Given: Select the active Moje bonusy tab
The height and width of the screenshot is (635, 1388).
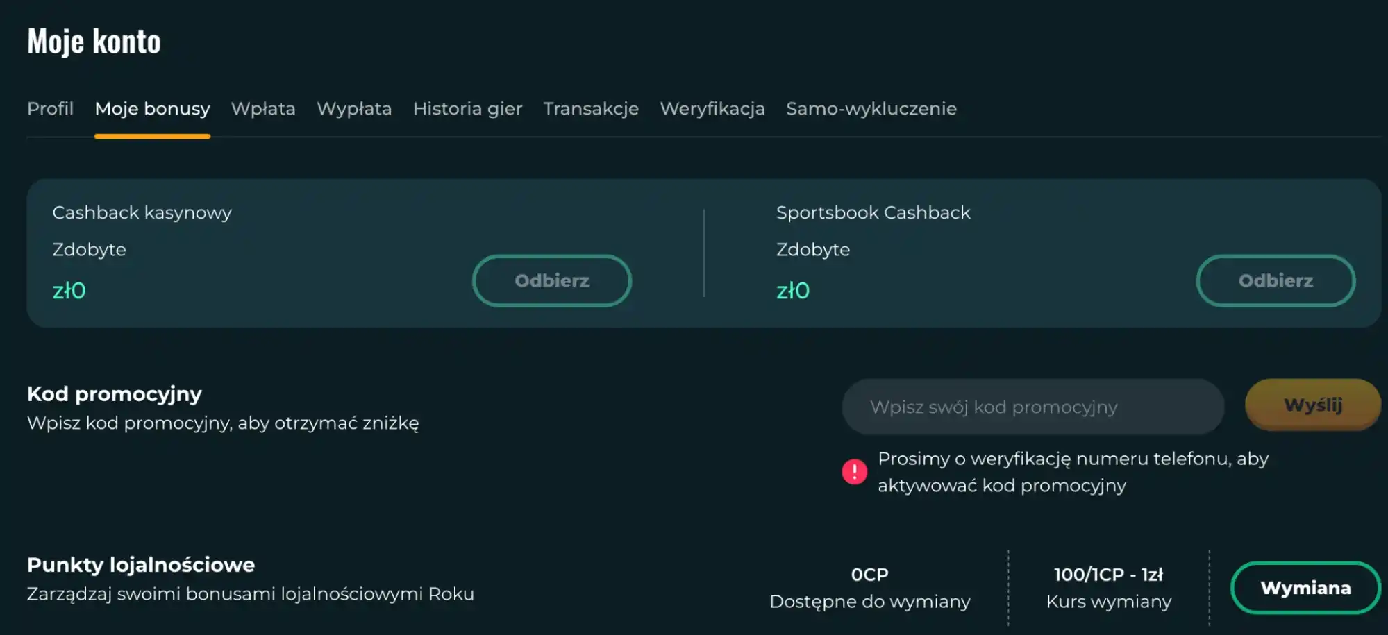Looking at the screenshot, I should (152, 109).
